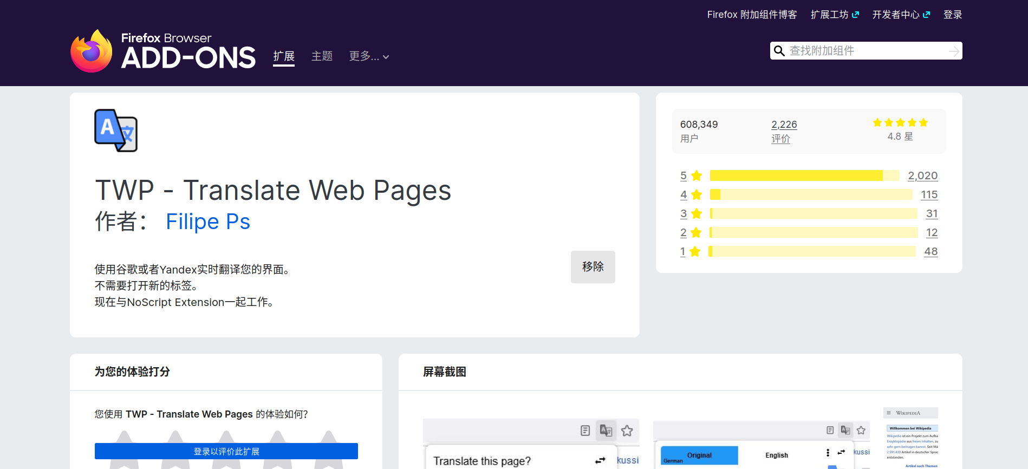
Task: Open the first Translate this page screenshot
Action: (531, 444)
